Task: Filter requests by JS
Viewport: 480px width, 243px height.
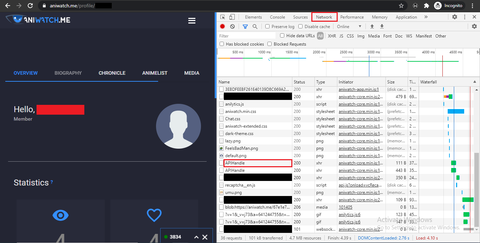Action: tap(341, 36)
